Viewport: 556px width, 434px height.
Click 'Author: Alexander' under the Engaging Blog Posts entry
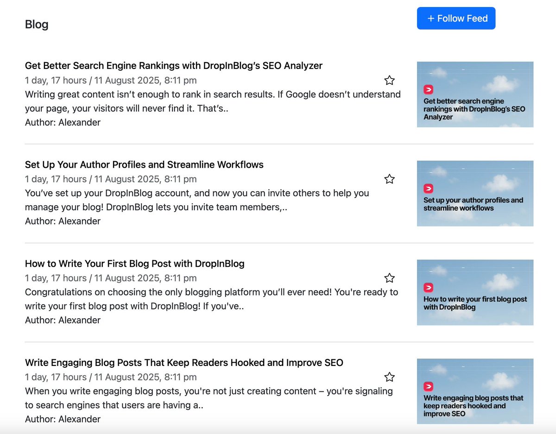click(x=63, y=419)
